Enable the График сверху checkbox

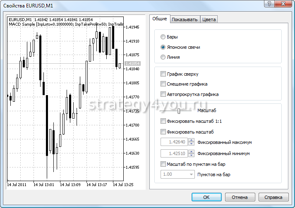tap(163, 74)
